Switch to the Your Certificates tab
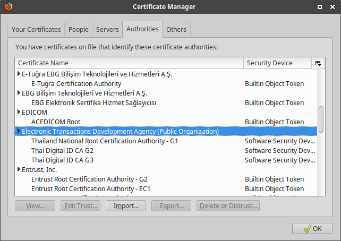Viewport: 341px width, 241px height. 37,30
